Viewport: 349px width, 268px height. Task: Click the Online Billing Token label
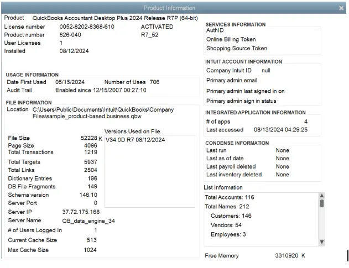231,39
